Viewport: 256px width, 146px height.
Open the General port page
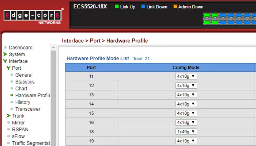click(24, 75)
